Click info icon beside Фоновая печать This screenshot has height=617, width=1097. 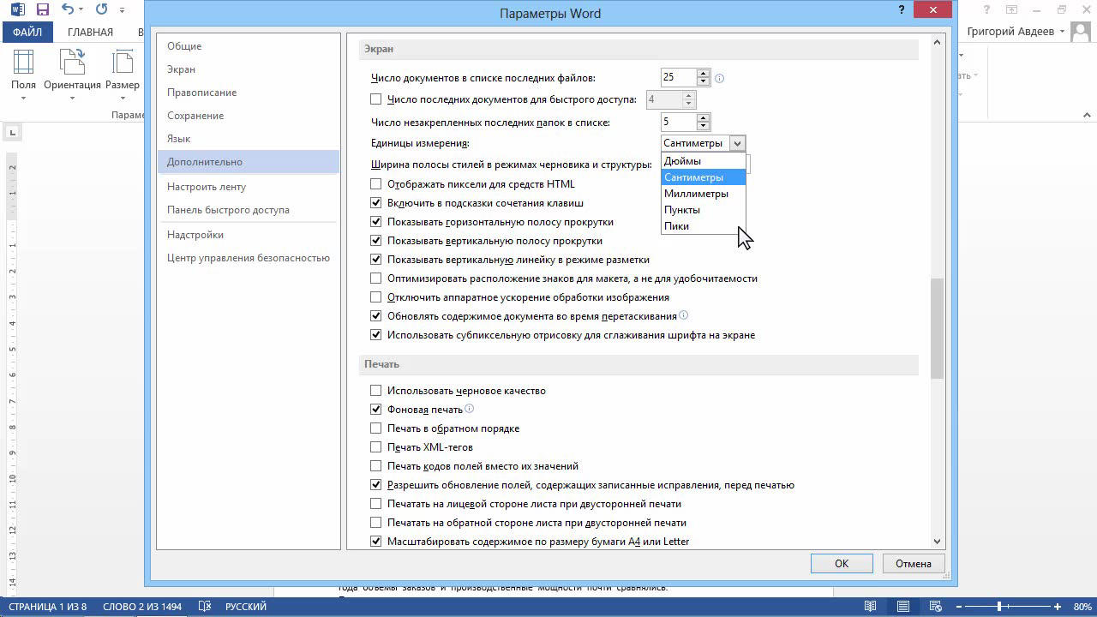(469, 409)
